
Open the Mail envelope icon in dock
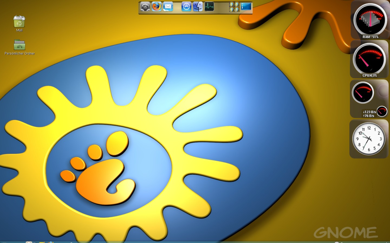tap(168, 6)
